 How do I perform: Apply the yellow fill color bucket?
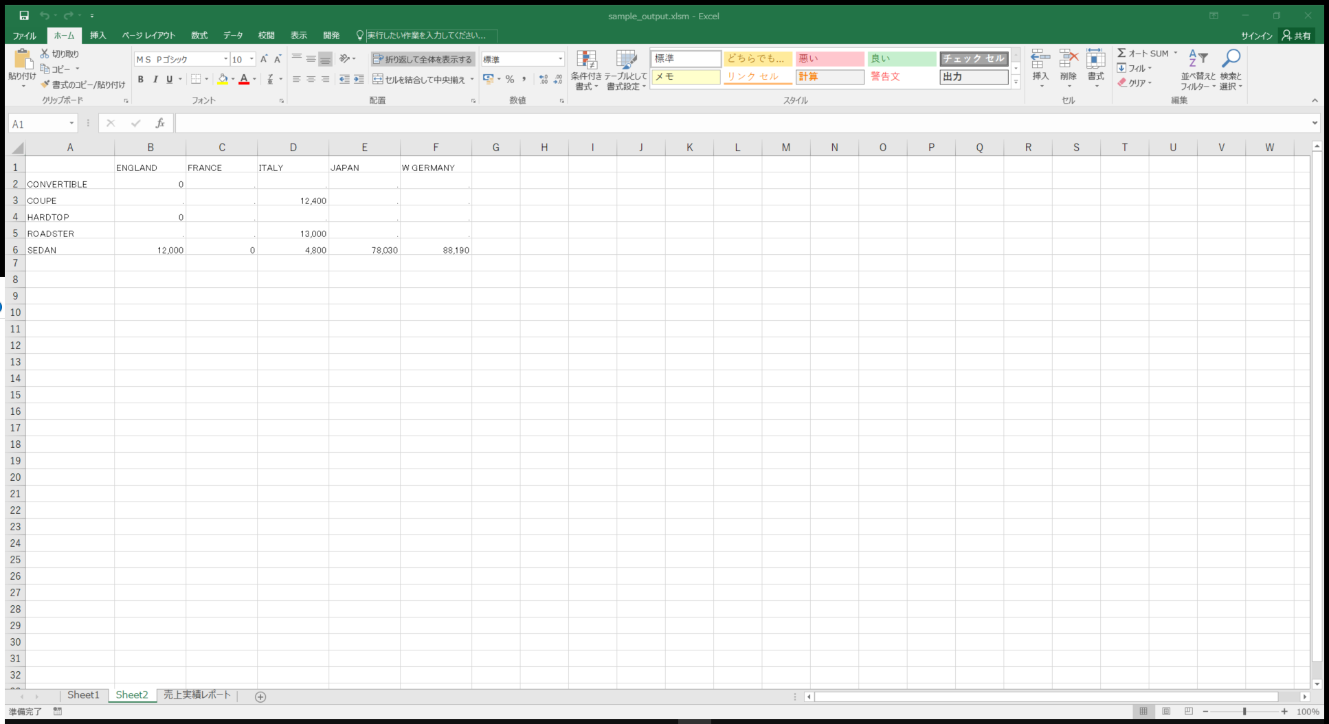(223, 79)
